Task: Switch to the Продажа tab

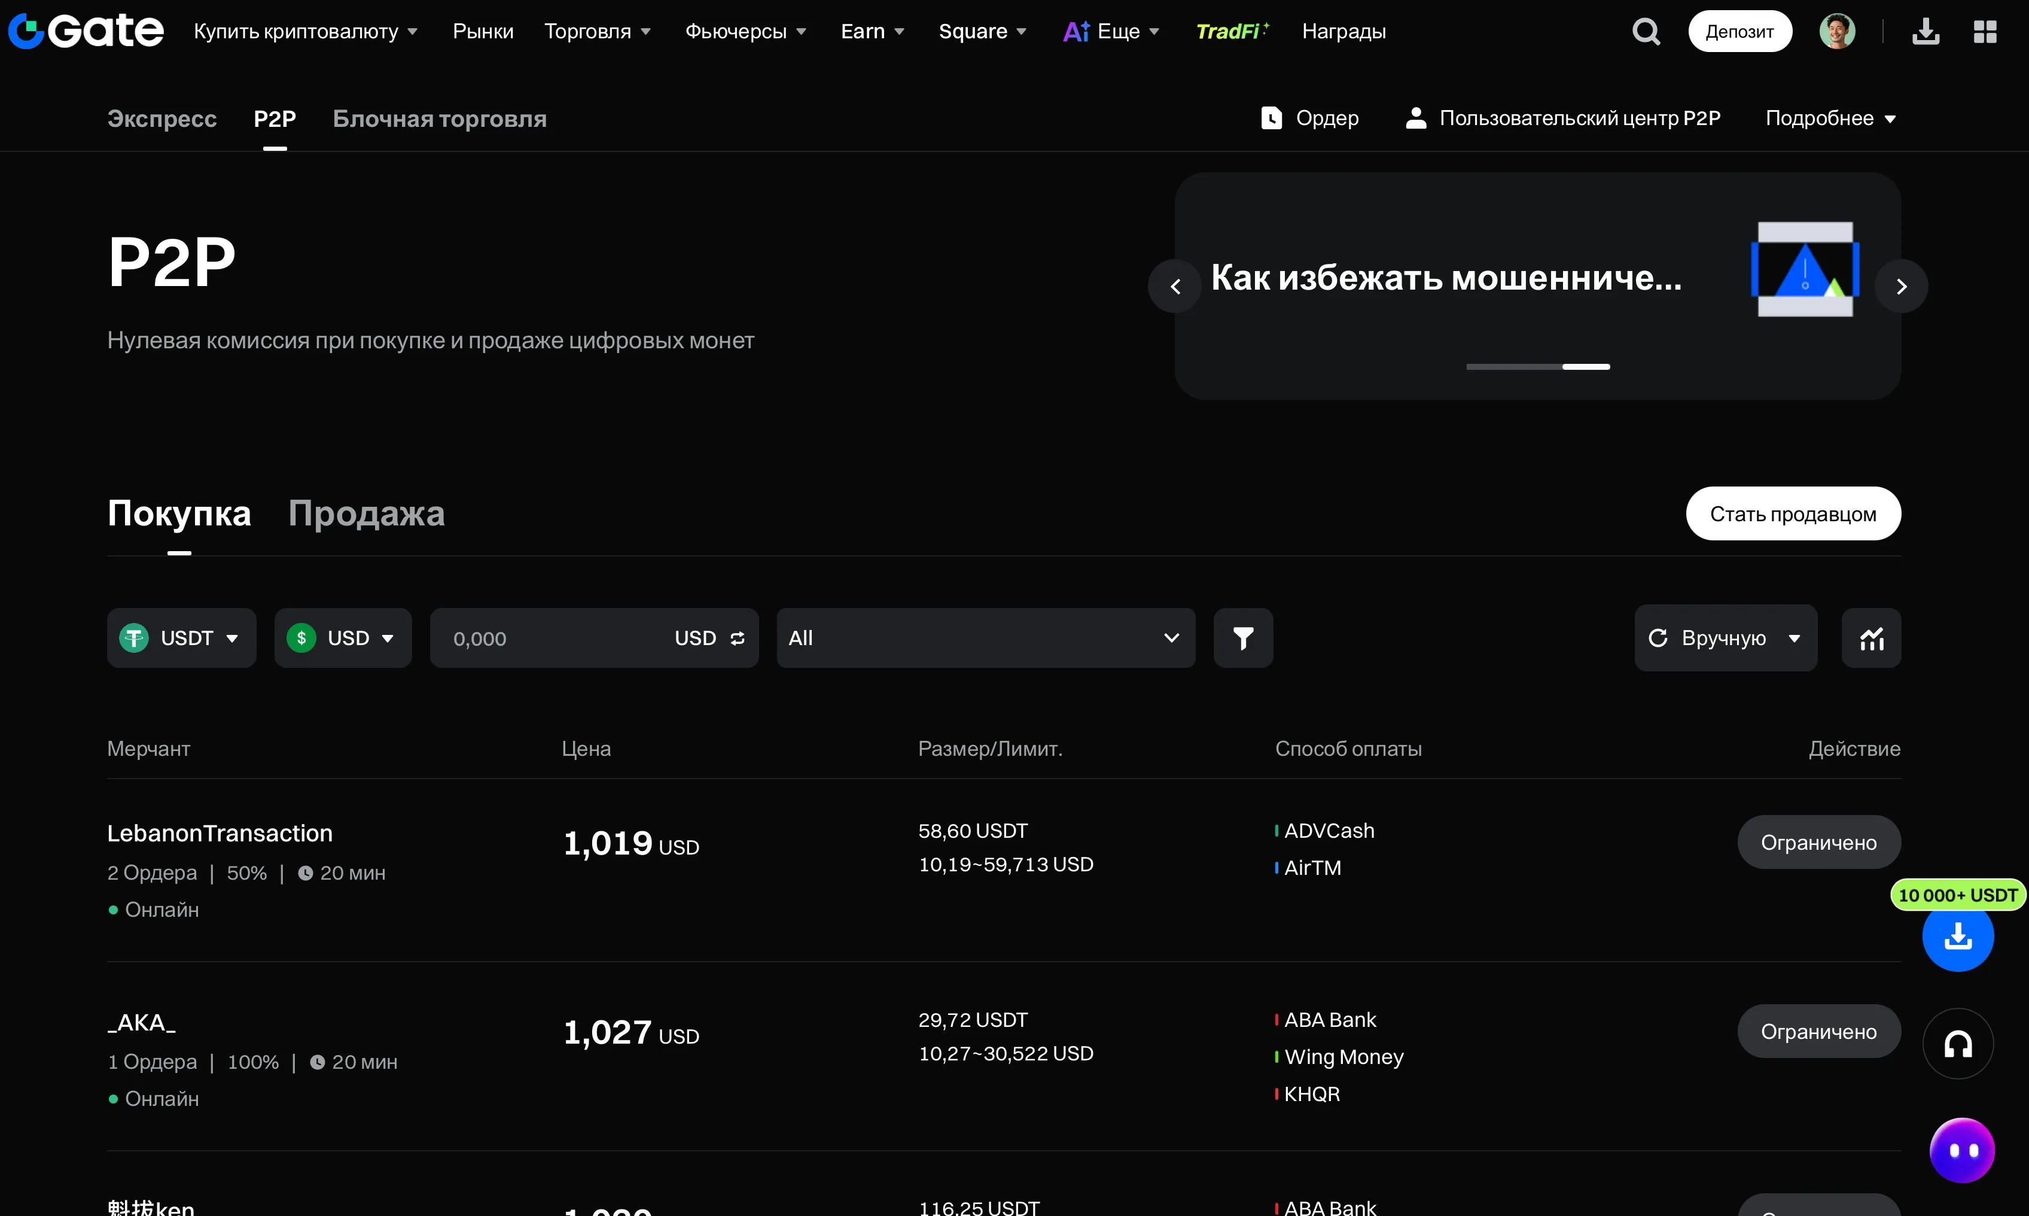Action: (x=366, y=513)
